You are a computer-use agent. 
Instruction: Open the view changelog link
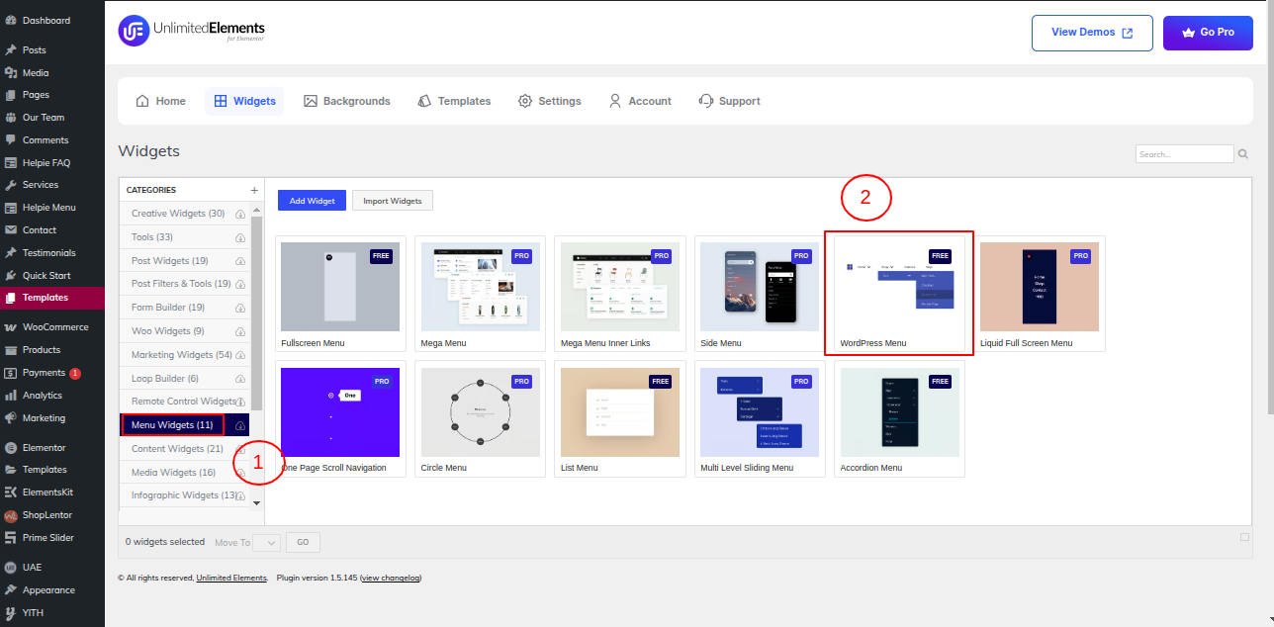click(x=391, y=578)
